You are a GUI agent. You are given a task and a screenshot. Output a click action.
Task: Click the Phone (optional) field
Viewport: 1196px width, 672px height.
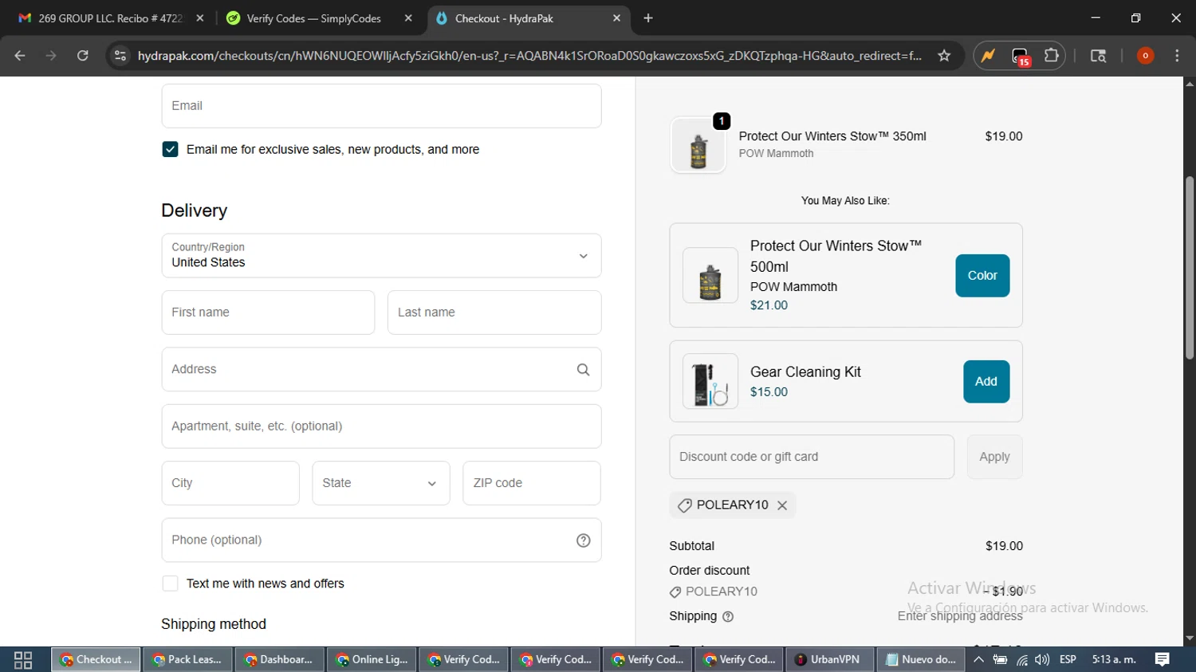381,540
